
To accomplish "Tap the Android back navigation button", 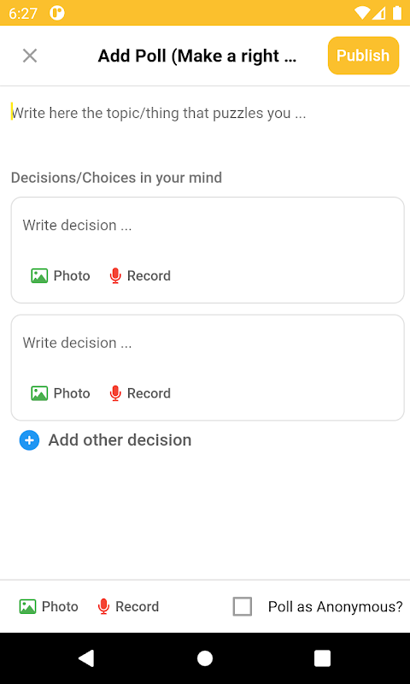I will [x=86, y=658].
